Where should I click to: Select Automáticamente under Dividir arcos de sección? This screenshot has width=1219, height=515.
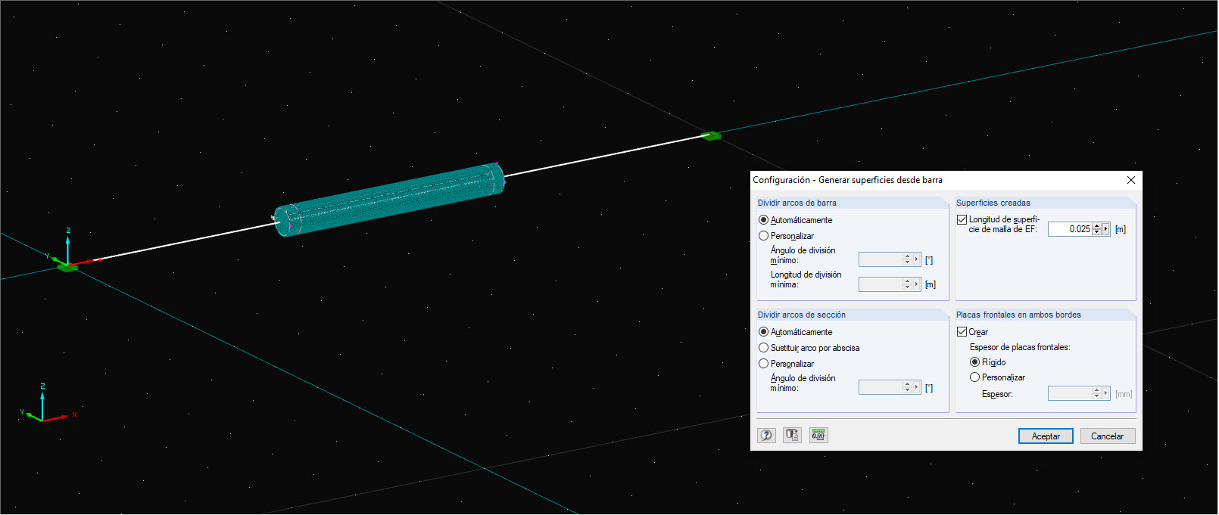[795, 332]
